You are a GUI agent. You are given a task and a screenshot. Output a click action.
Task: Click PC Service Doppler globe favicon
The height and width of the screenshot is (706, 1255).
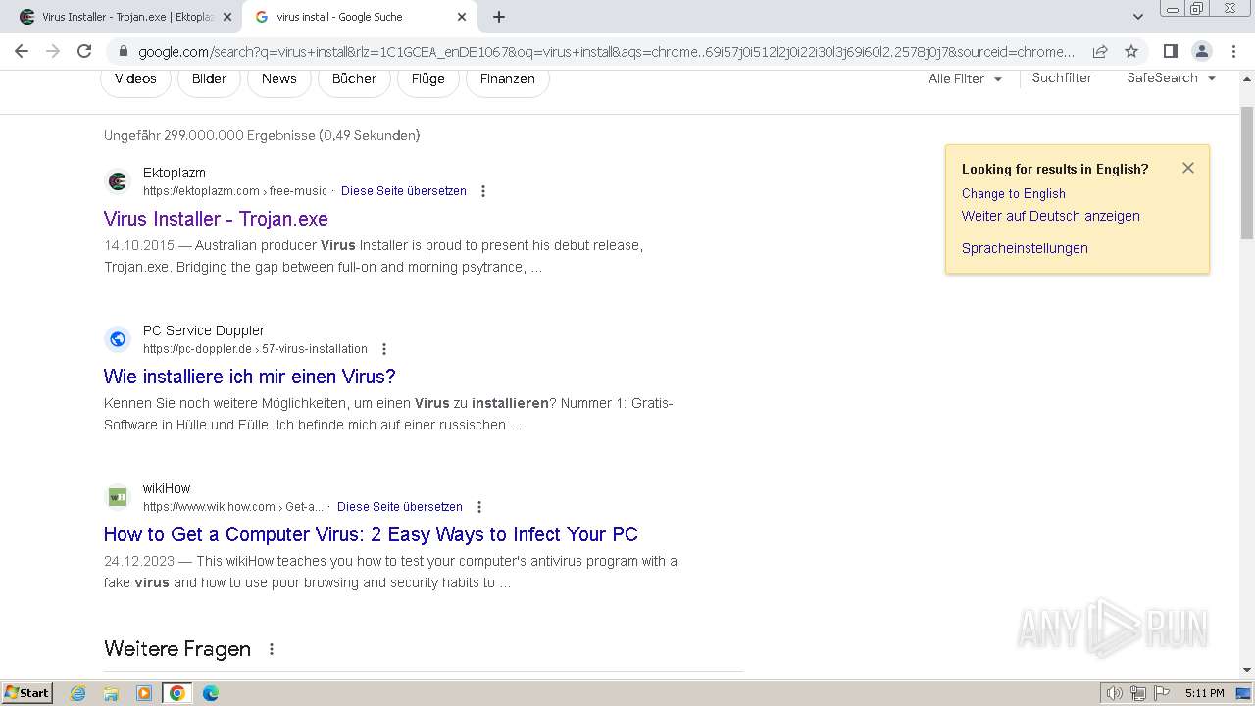coord(118,339)
